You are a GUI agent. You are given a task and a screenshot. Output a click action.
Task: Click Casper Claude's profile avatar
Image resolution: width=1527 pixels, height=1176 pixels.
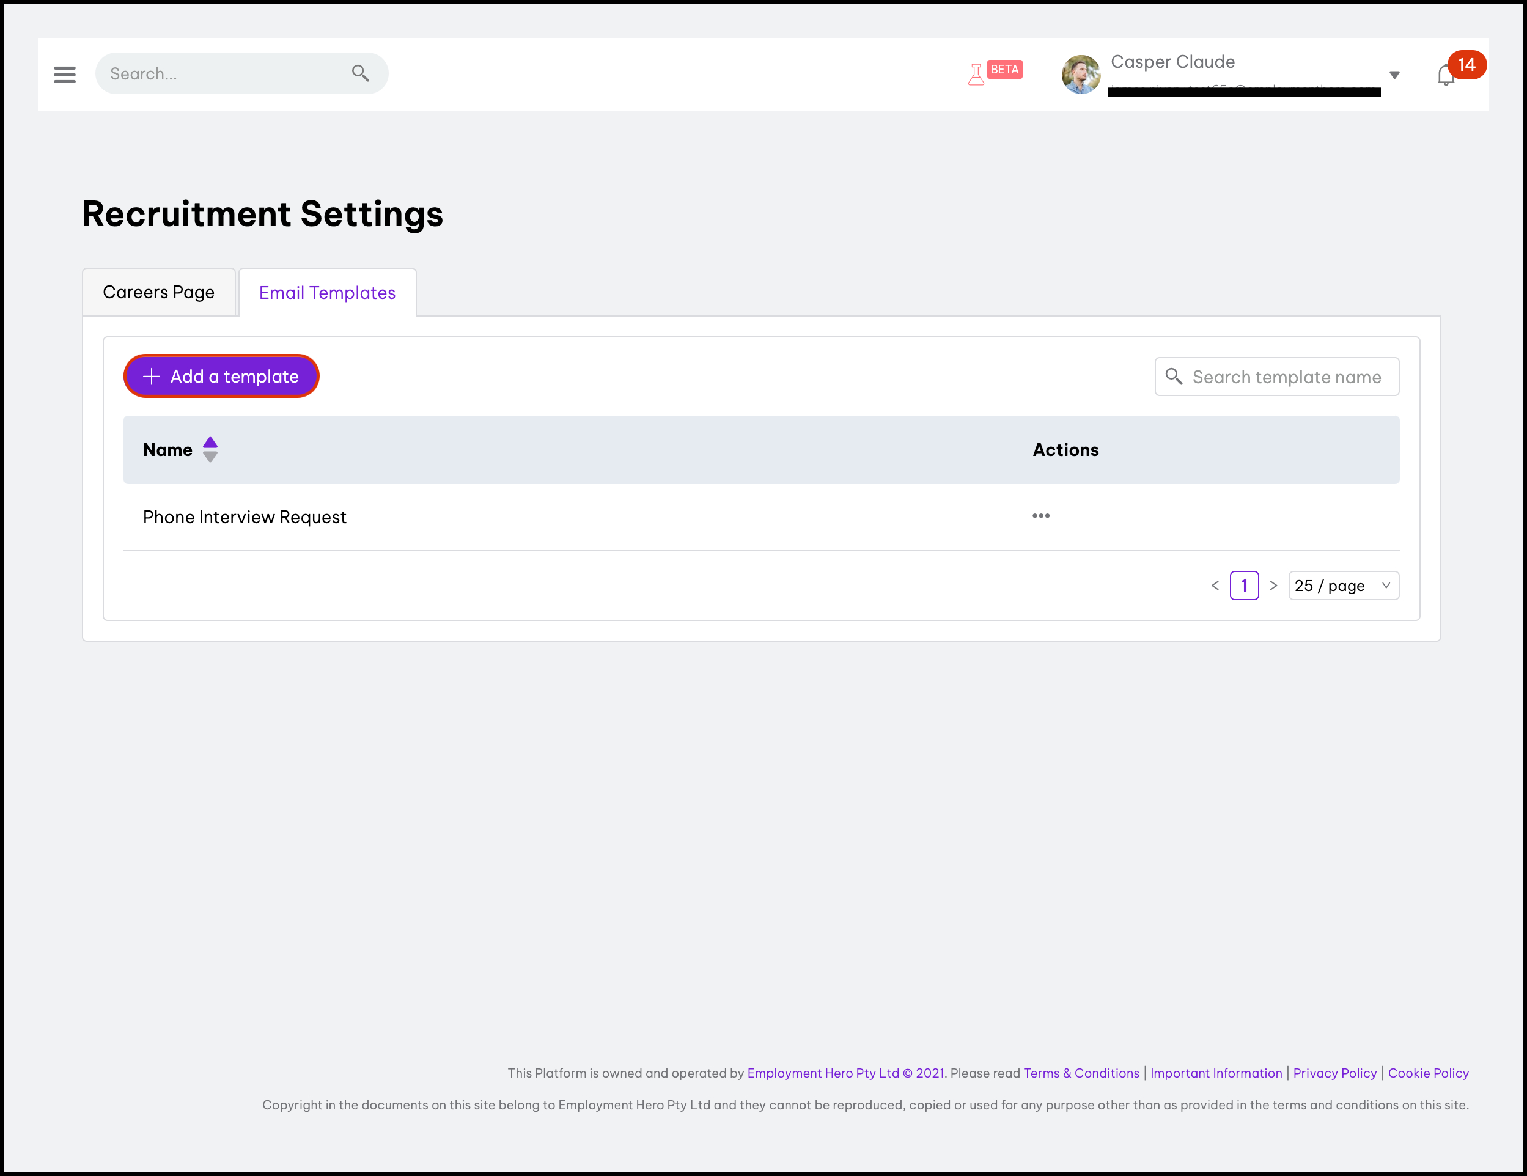tap(1080, 74)
